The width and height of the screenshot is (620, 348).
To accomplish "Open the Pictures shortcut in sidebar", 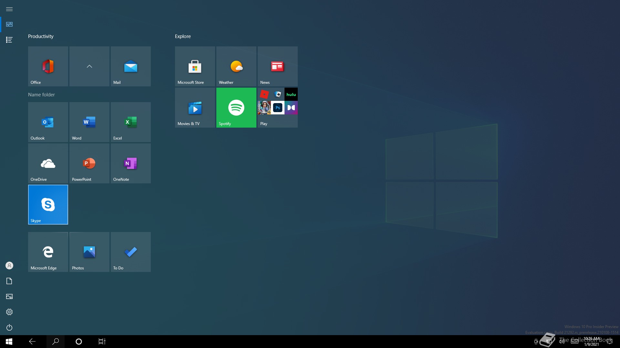I will pos(9,296).
